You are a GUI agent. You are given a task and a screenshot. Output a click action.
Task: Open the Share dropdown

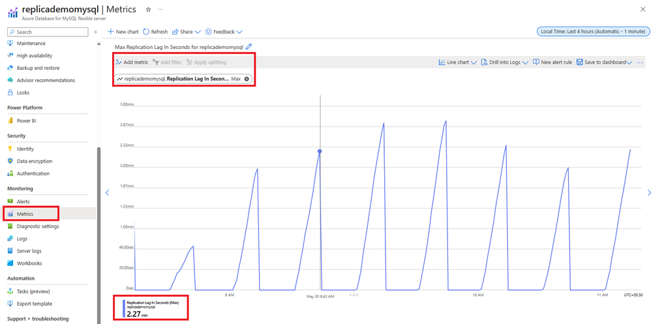coord(187,32)
